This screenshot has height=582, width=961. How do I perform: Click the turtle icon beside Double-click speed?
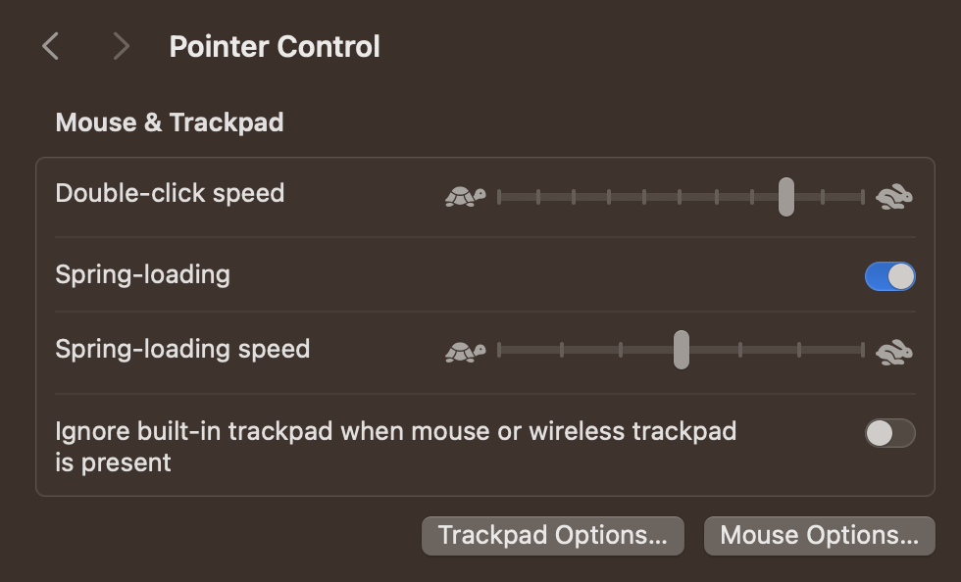(465, 197)
